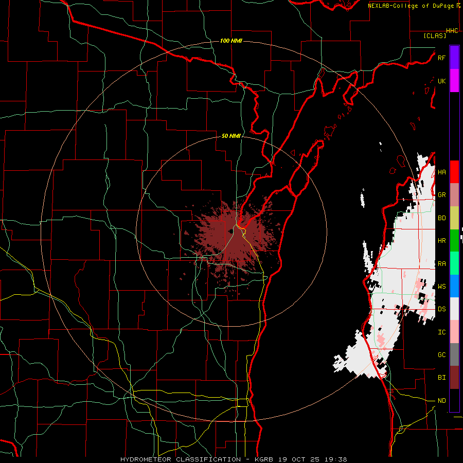The image size is (463, 463).
Task: Click the BI legend label
Action: 441,378
